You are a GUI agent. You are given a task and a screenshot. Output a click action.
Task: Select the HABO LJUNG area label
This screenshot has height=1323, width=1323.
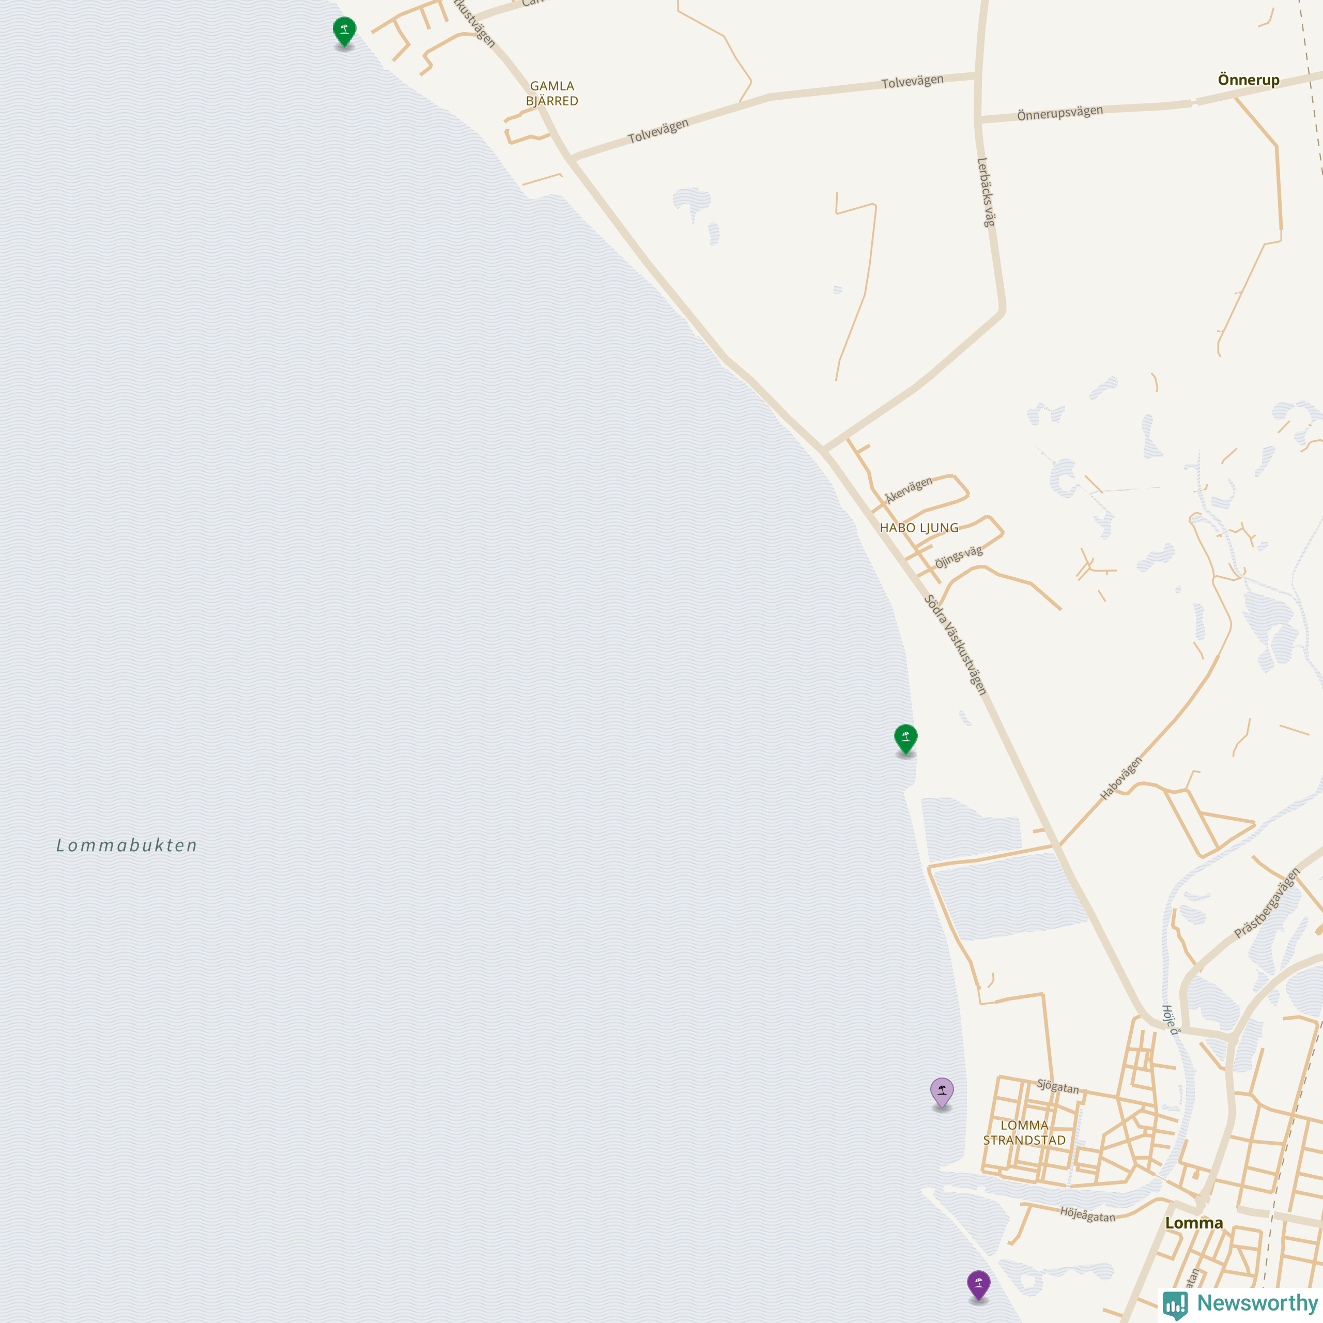[x=919, y=527]
